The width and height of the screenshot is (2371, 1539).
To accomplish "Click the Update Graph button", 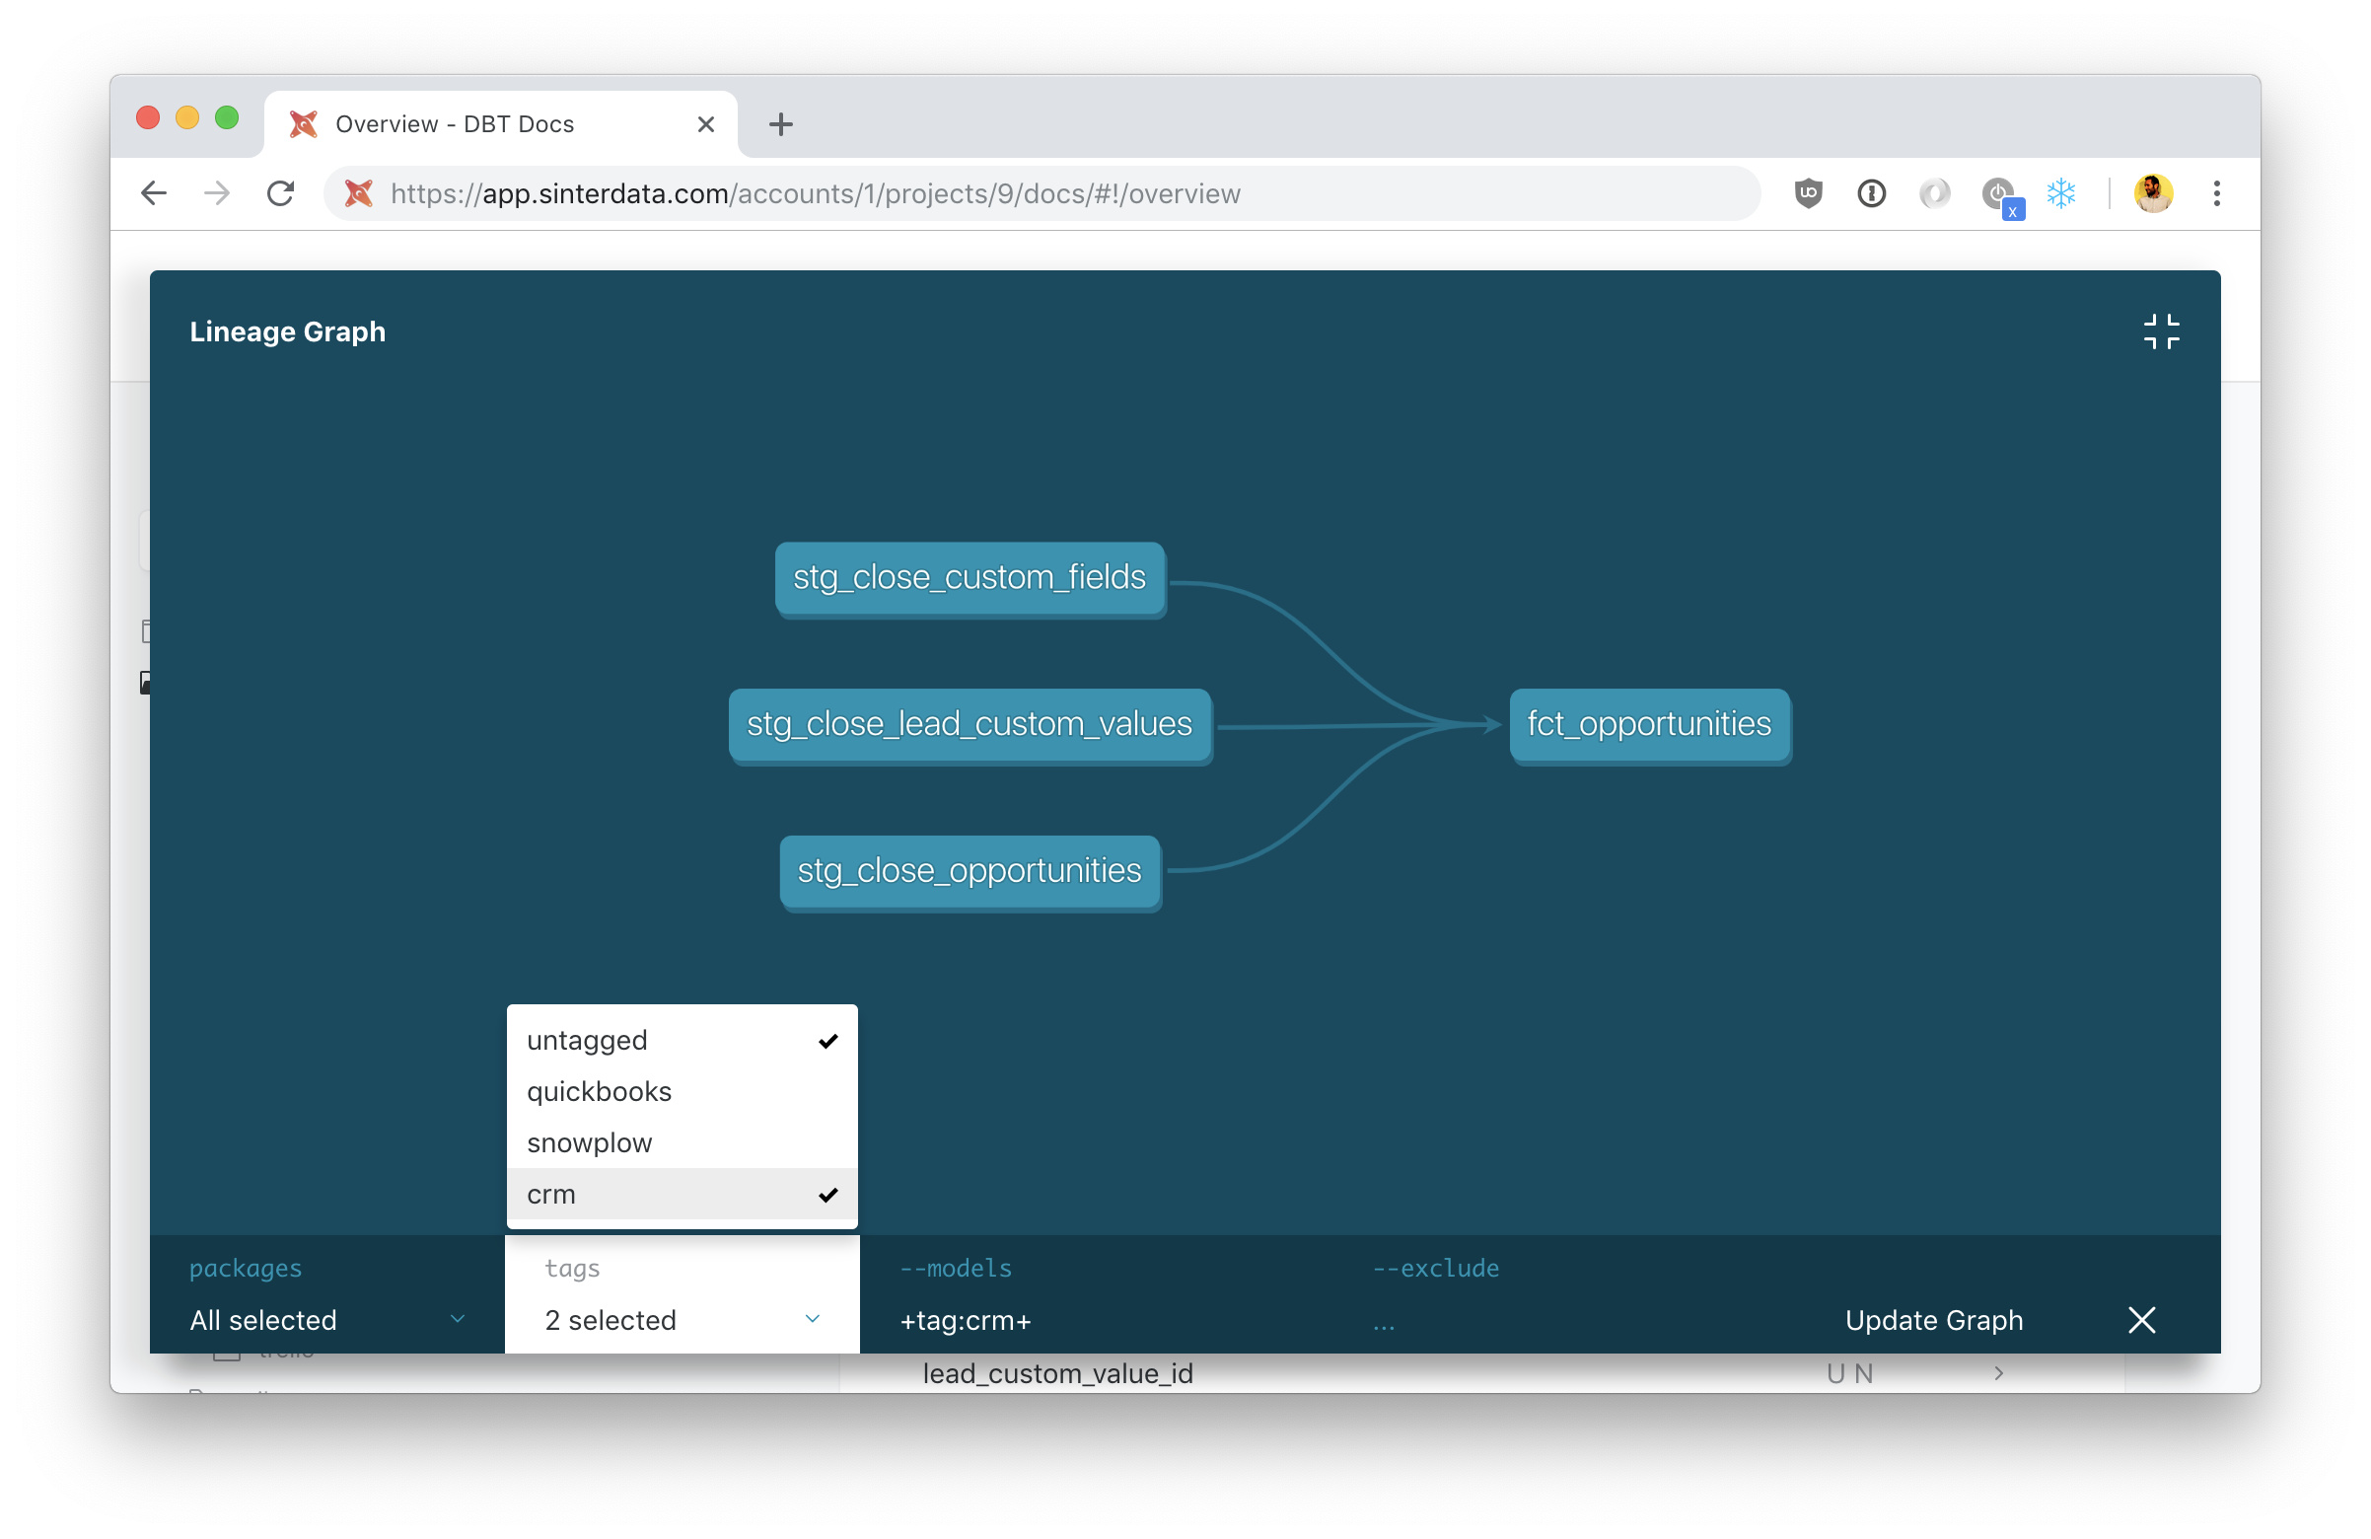I will click(x=1933, y=1320).
